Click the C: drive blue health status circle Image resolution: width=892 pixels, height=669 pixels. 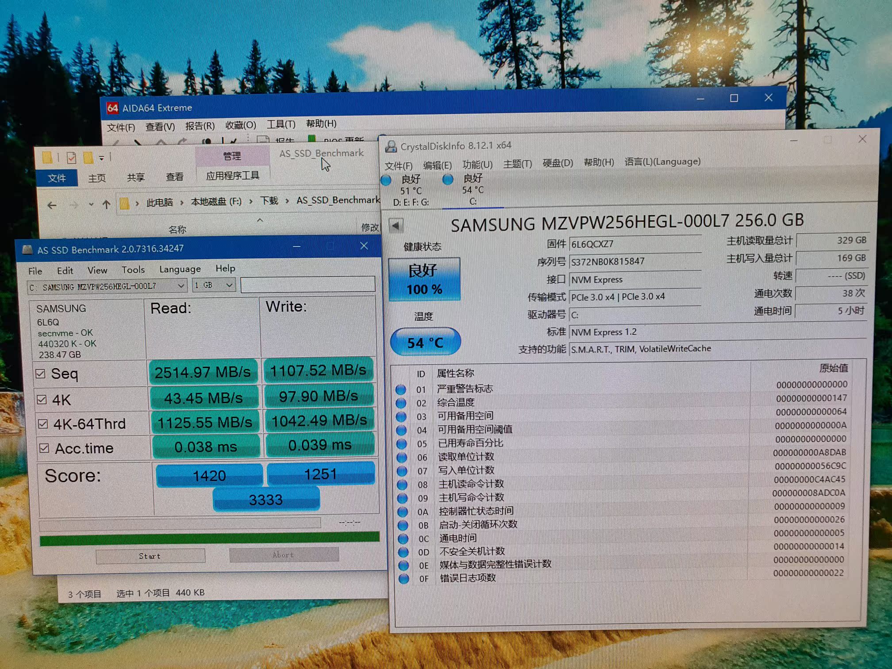click(448, 179)
